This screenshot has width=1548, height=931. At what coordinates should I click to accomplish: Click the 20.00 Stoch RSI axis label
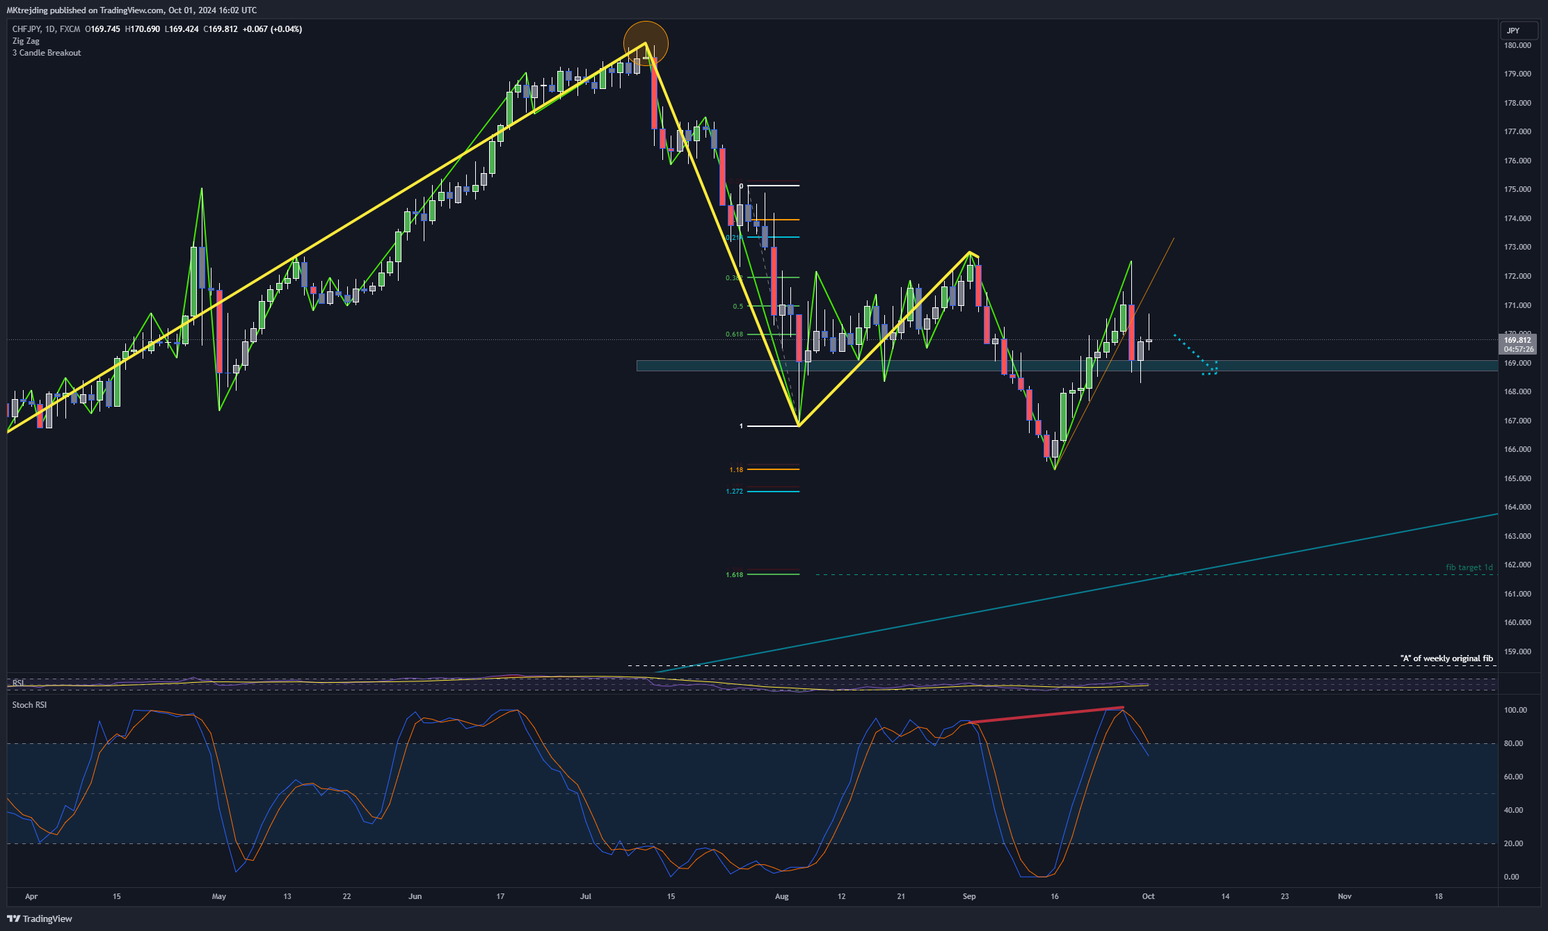(1513, 843)
